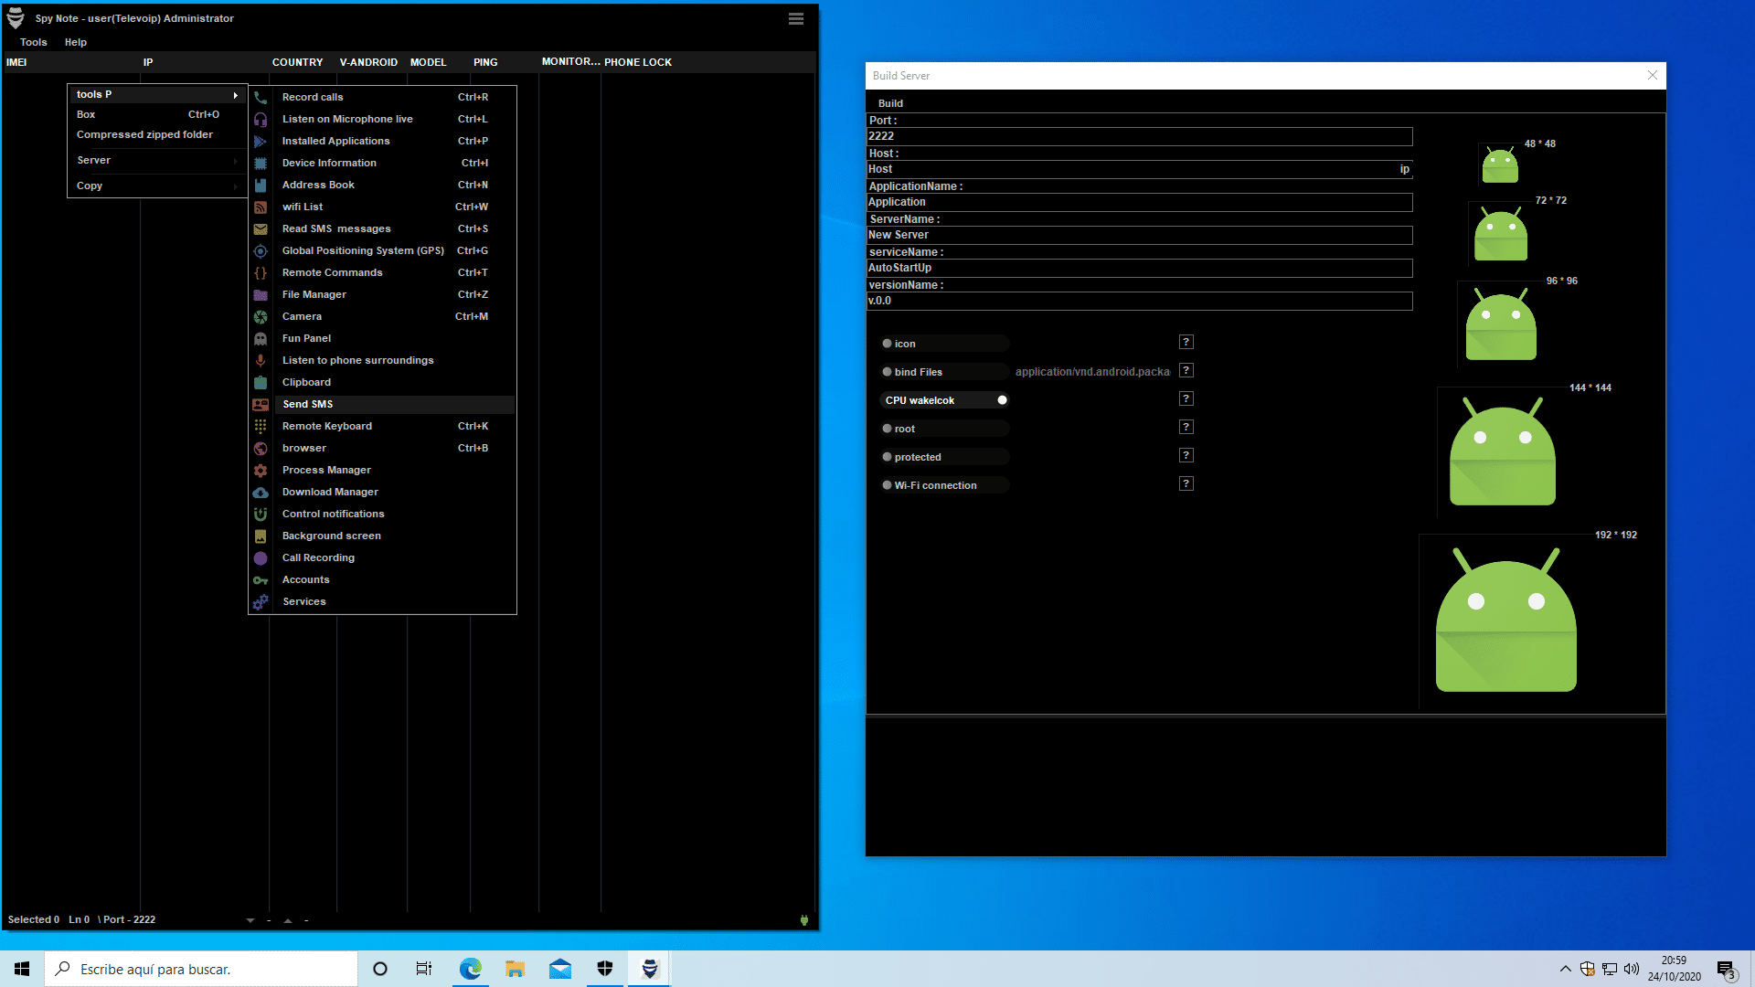Enable the Wi-Fi connection toggle

coord(888,485)
